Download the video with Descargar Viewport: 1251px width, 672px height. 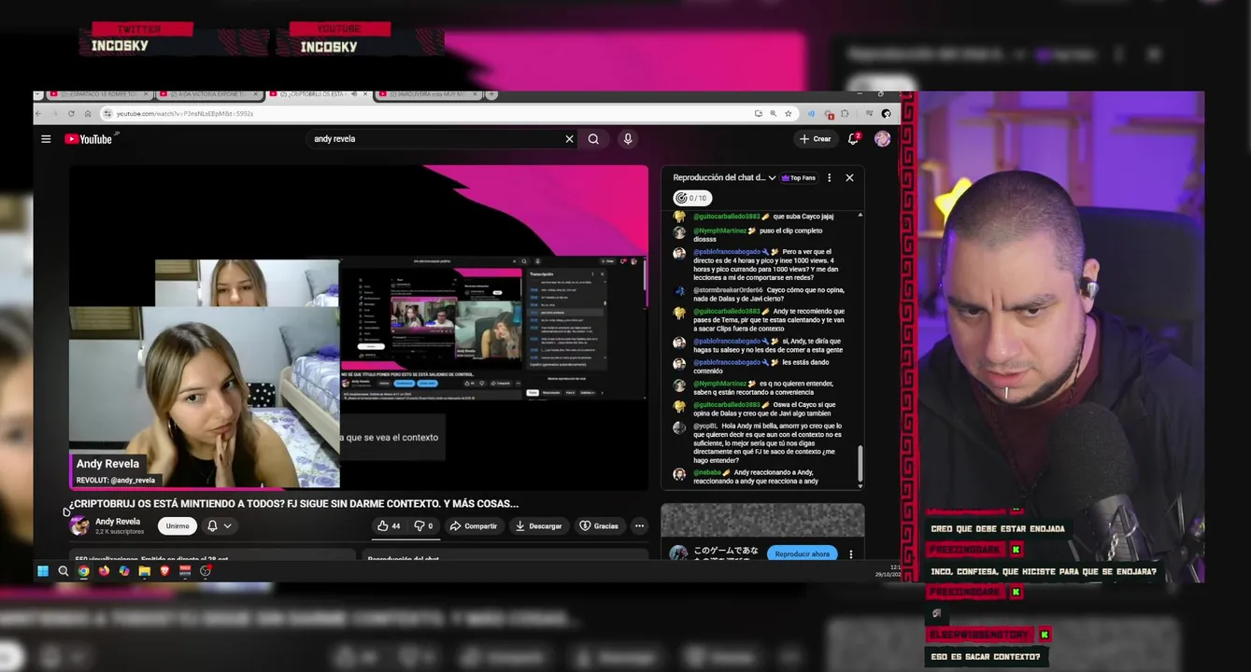pyautogui.click(x=539, y=526)
